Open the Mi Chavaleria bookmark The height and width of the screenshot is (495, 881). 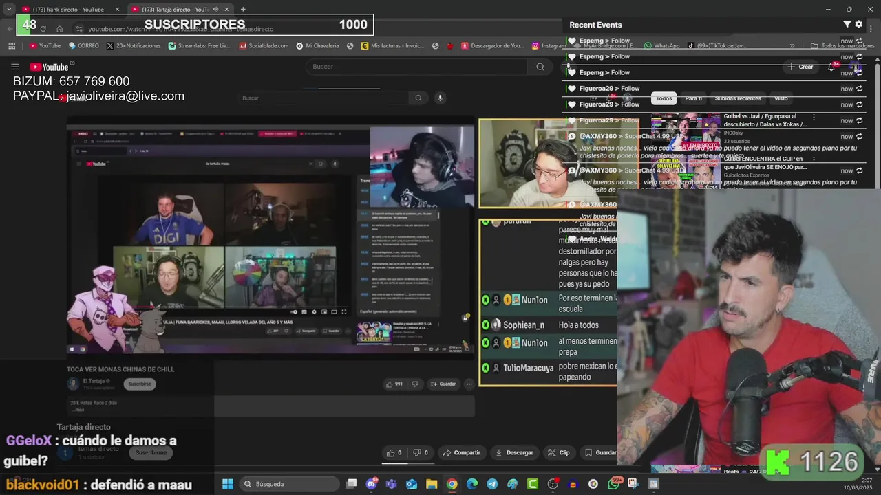317,46
